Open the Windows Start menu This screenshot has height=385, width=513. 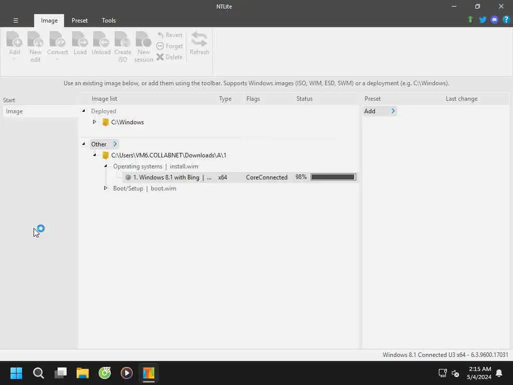tap(16, 373)
